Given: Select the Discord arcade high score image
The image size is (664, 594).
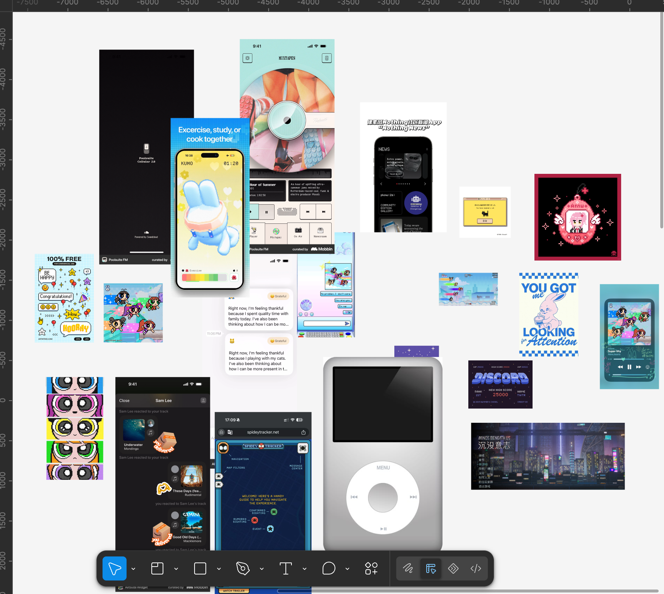Looking at the screenshot, I should (500, 384).
